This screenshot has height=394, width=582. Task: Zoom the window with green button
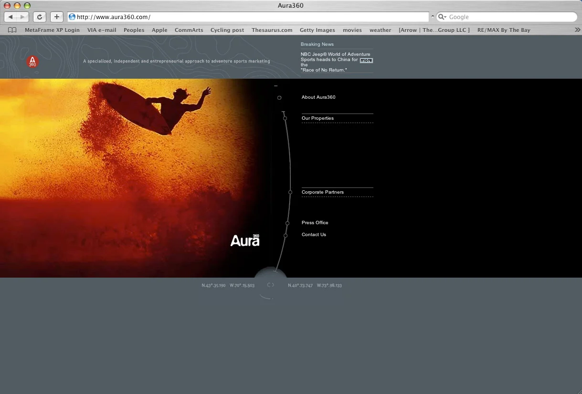pyautogui.click(x=27, y=5)
